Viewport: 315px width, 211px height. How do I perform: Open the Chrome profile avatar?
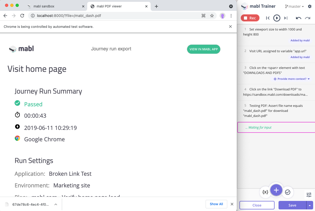[x=223, y=16]
